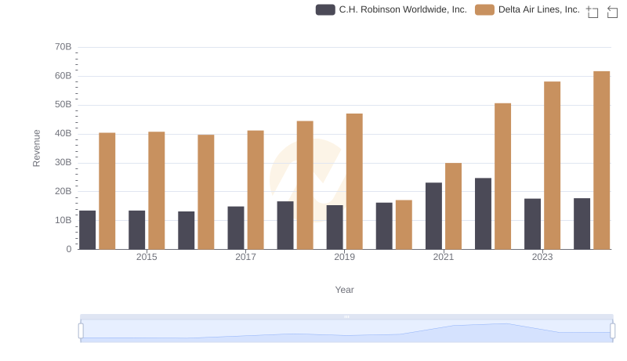Click the Year axis title

pos(344,290)
